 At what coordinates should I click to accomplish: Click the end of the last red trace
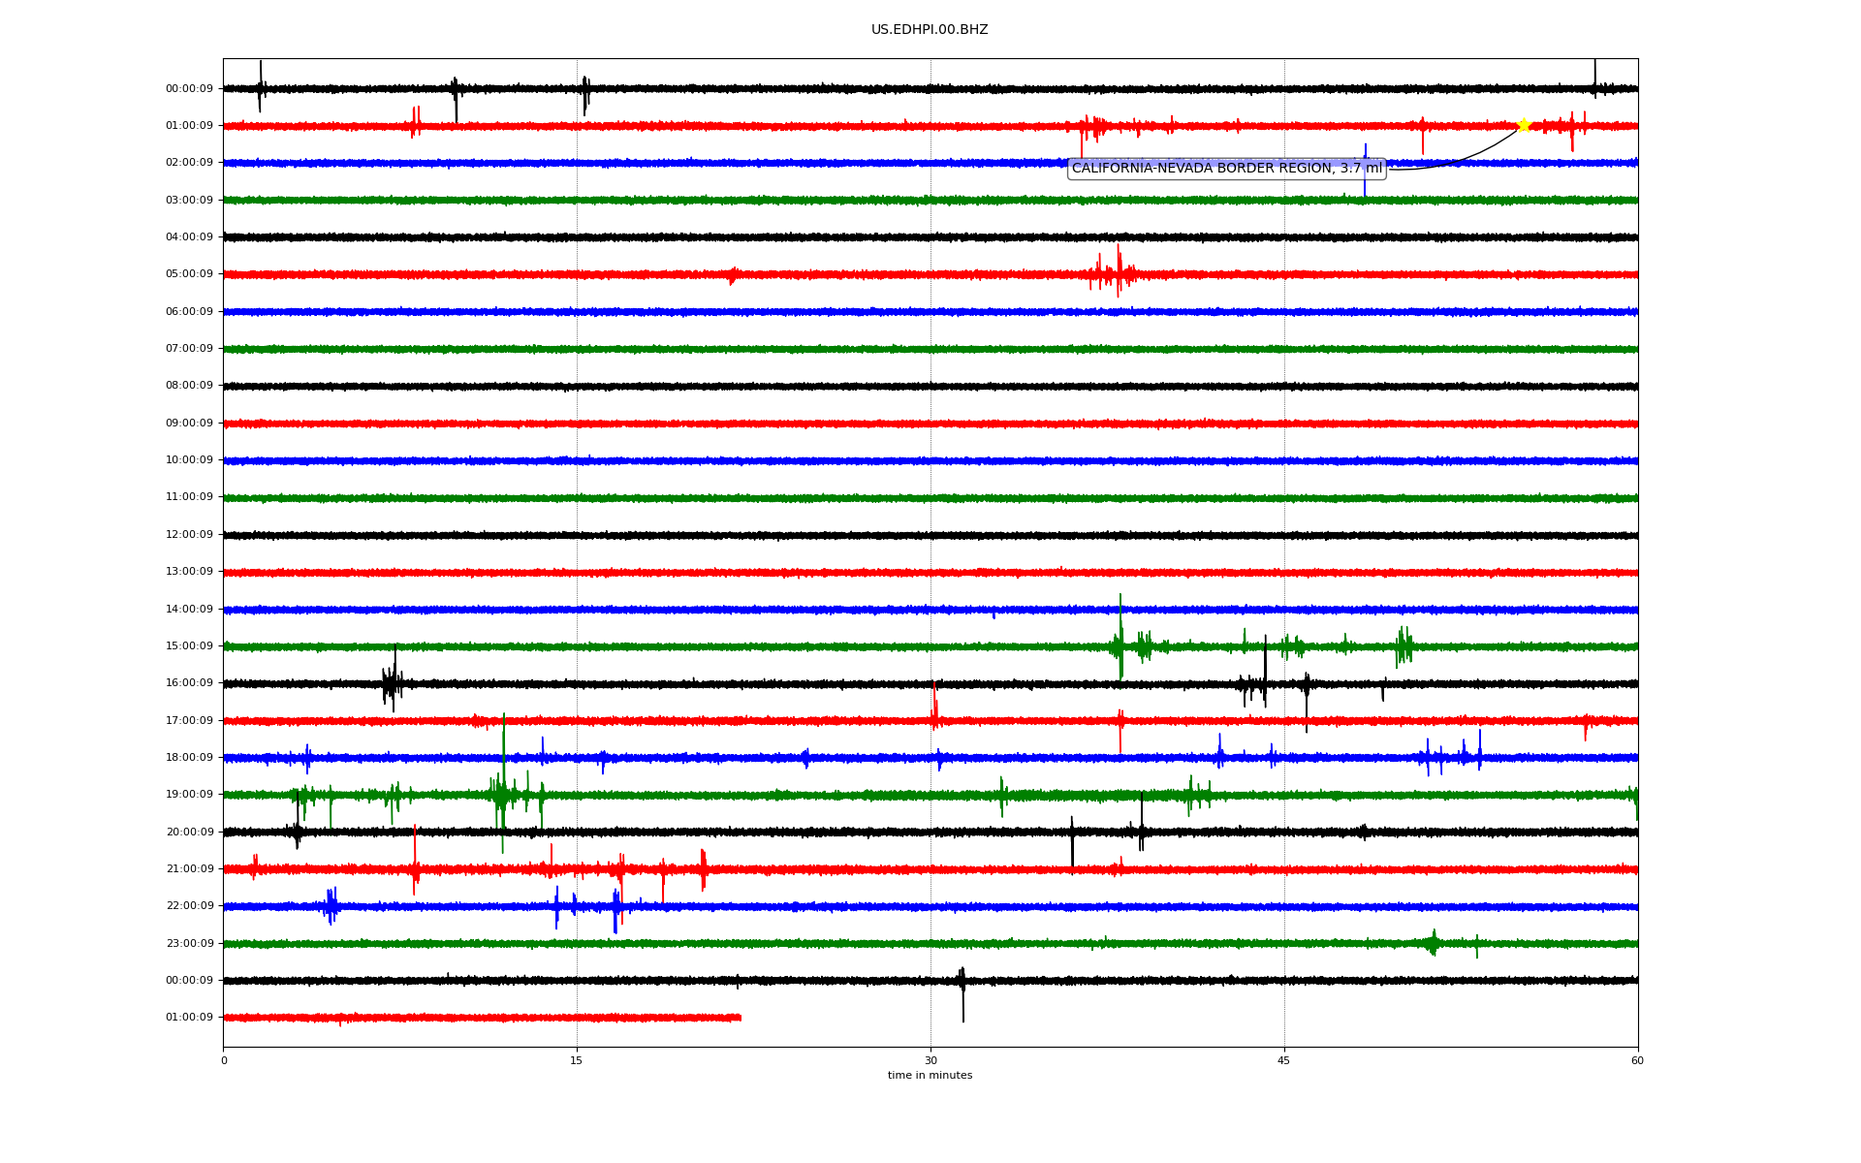(740, 1018)
